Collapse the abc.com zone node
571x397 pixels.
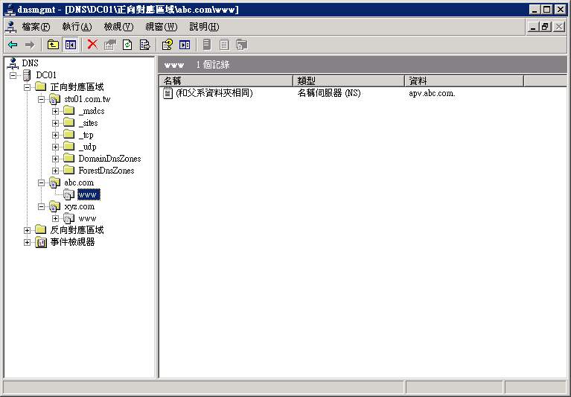tap(41, 182)
